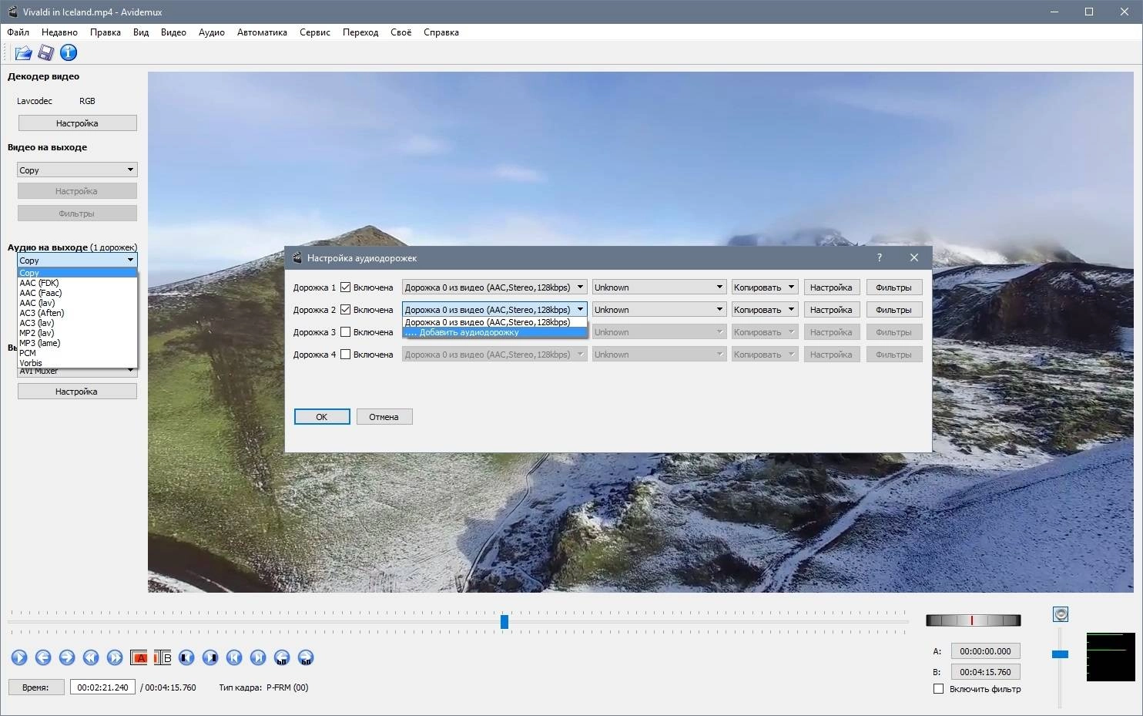The height and width of the screenshot is (716, 1143).
Task: Go to next frame with right arrow icon
Action: [67, 657]
